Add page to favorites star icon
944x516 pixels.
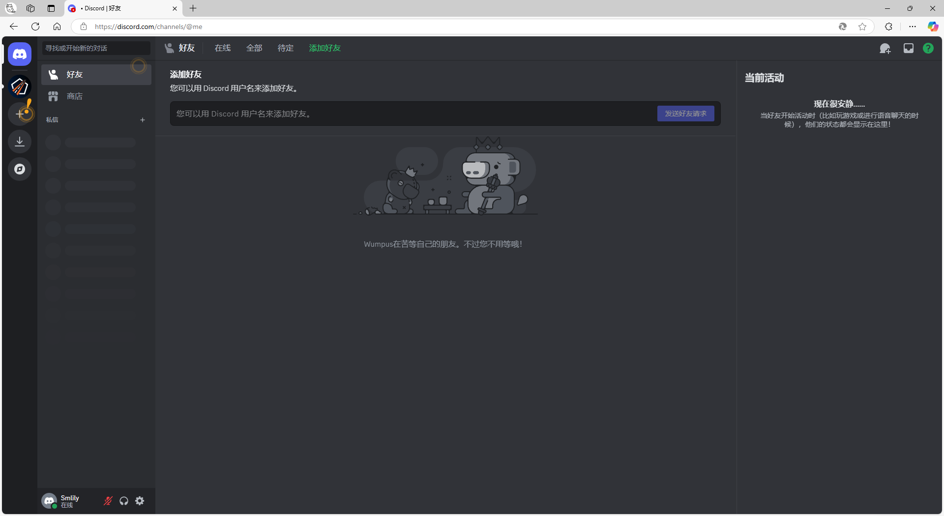tap(862, 27)
